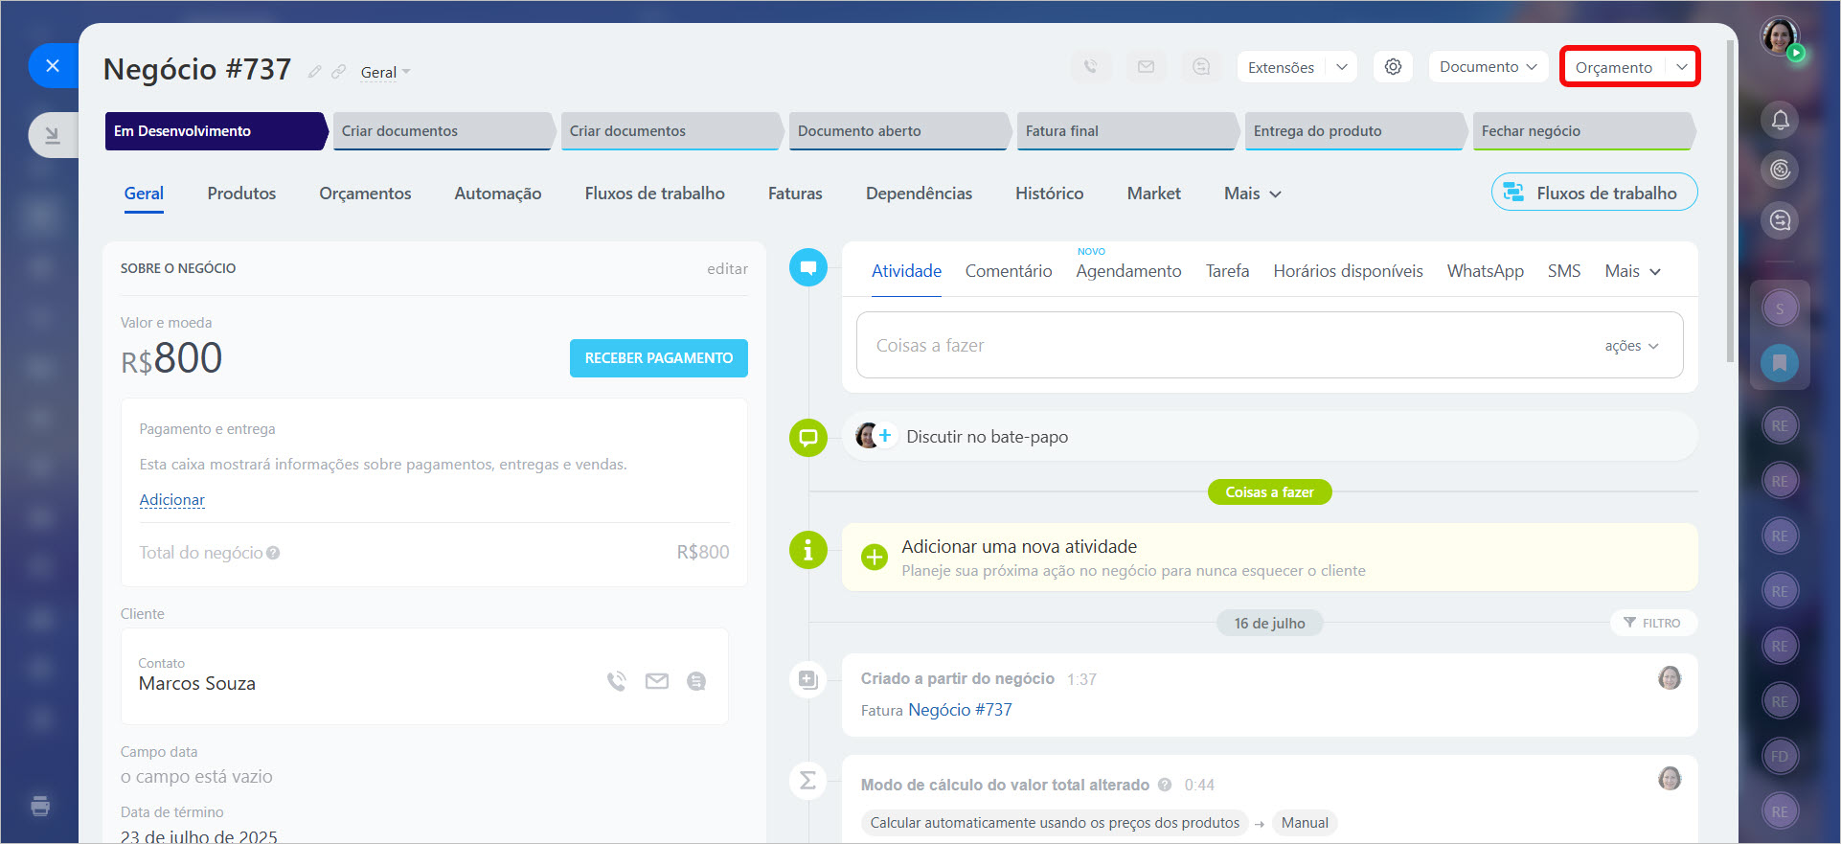Click the FD avatar in right sidebar

pyautogui.click(x=1780, y=757)
